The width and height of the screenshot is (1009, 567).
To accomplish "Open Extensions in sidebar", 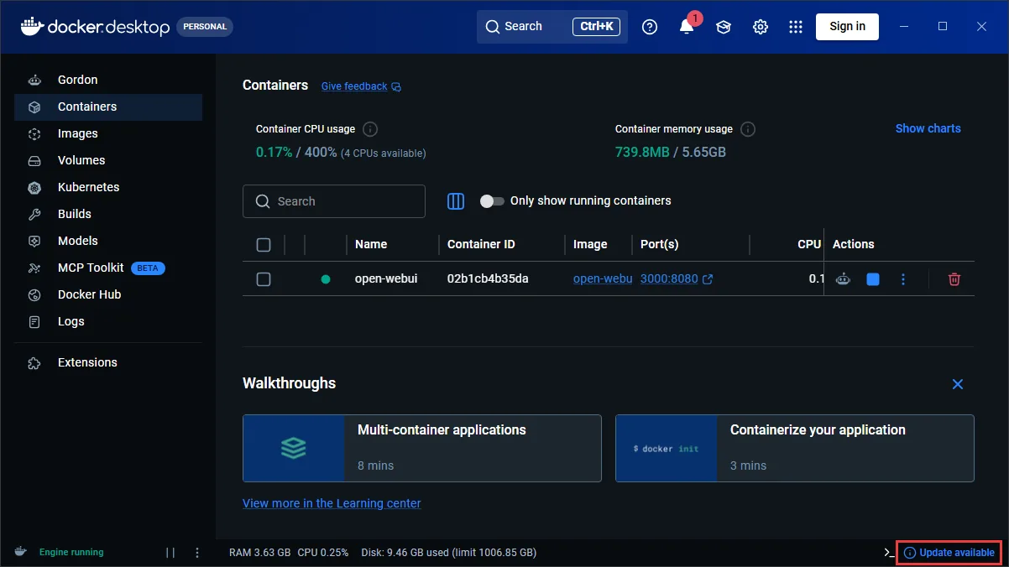I will 108,362.
